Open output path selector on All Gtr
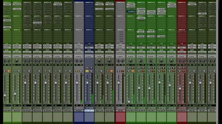The width and height of the screenshot is (222, 124). click(x=120, y=48)
